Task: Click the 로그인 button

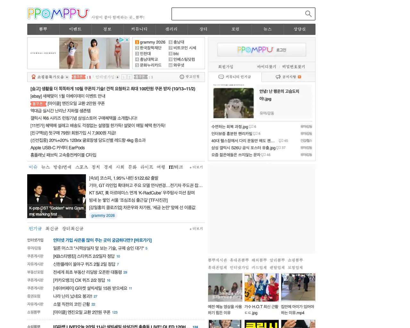Action: point(262,50)
